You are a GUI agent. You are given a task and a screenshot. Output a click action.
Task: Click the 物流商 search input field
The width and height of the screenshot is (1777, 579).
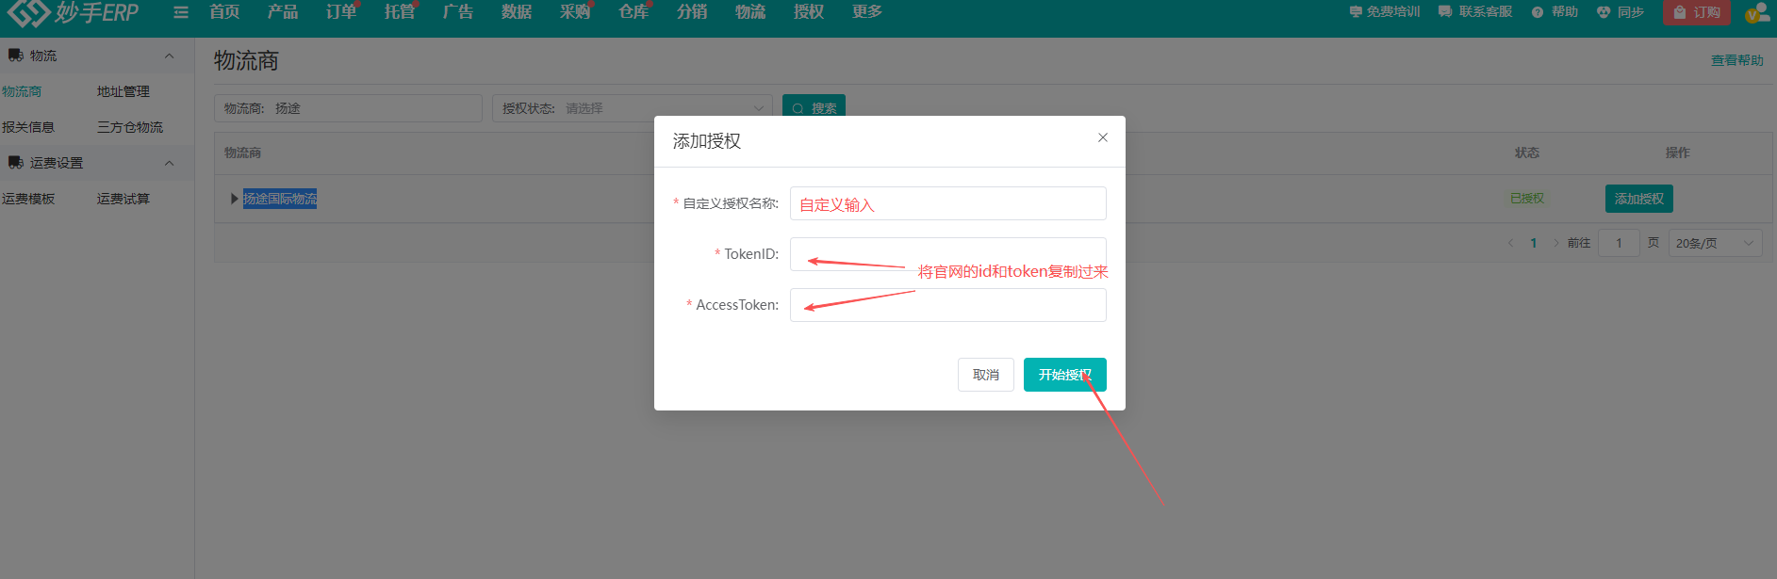point(348,108)
